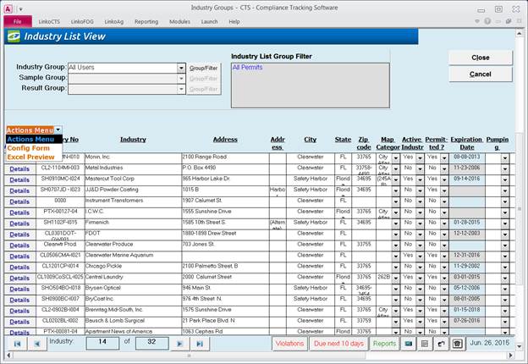The height and width of the screenshot is (364, 528).
Task: Open Permitted dropdown for Monin, Inc. row
Action: click(x=443, y=157)
